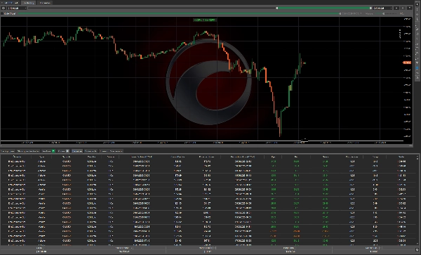Select the selected History tab in bottom panel
Viewport: 421px width, 255px height.
[77, 151]
